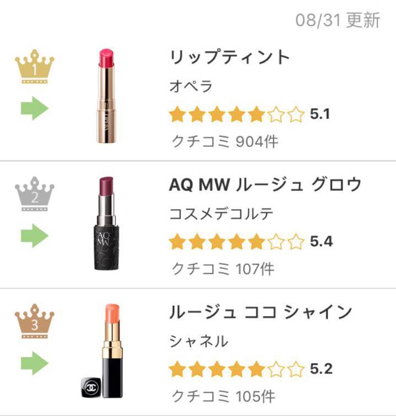Click the green arrow under the bronze crown
This screenshot has width=396, height=416.
(x=35, y=363)
